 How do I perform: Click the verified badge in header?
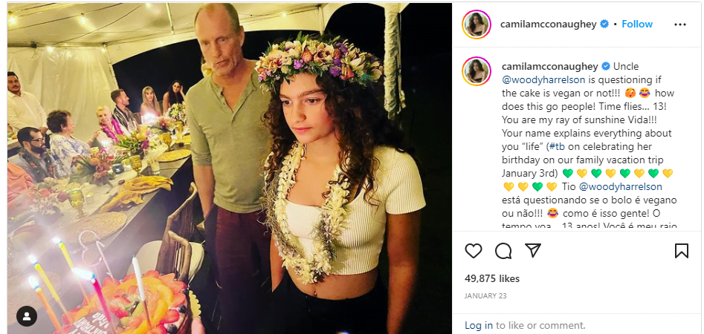[605, 24]
